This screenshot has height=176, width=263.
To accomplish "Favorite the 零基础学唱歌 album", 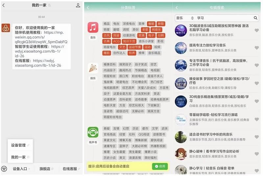I will [x=257, y=120].
